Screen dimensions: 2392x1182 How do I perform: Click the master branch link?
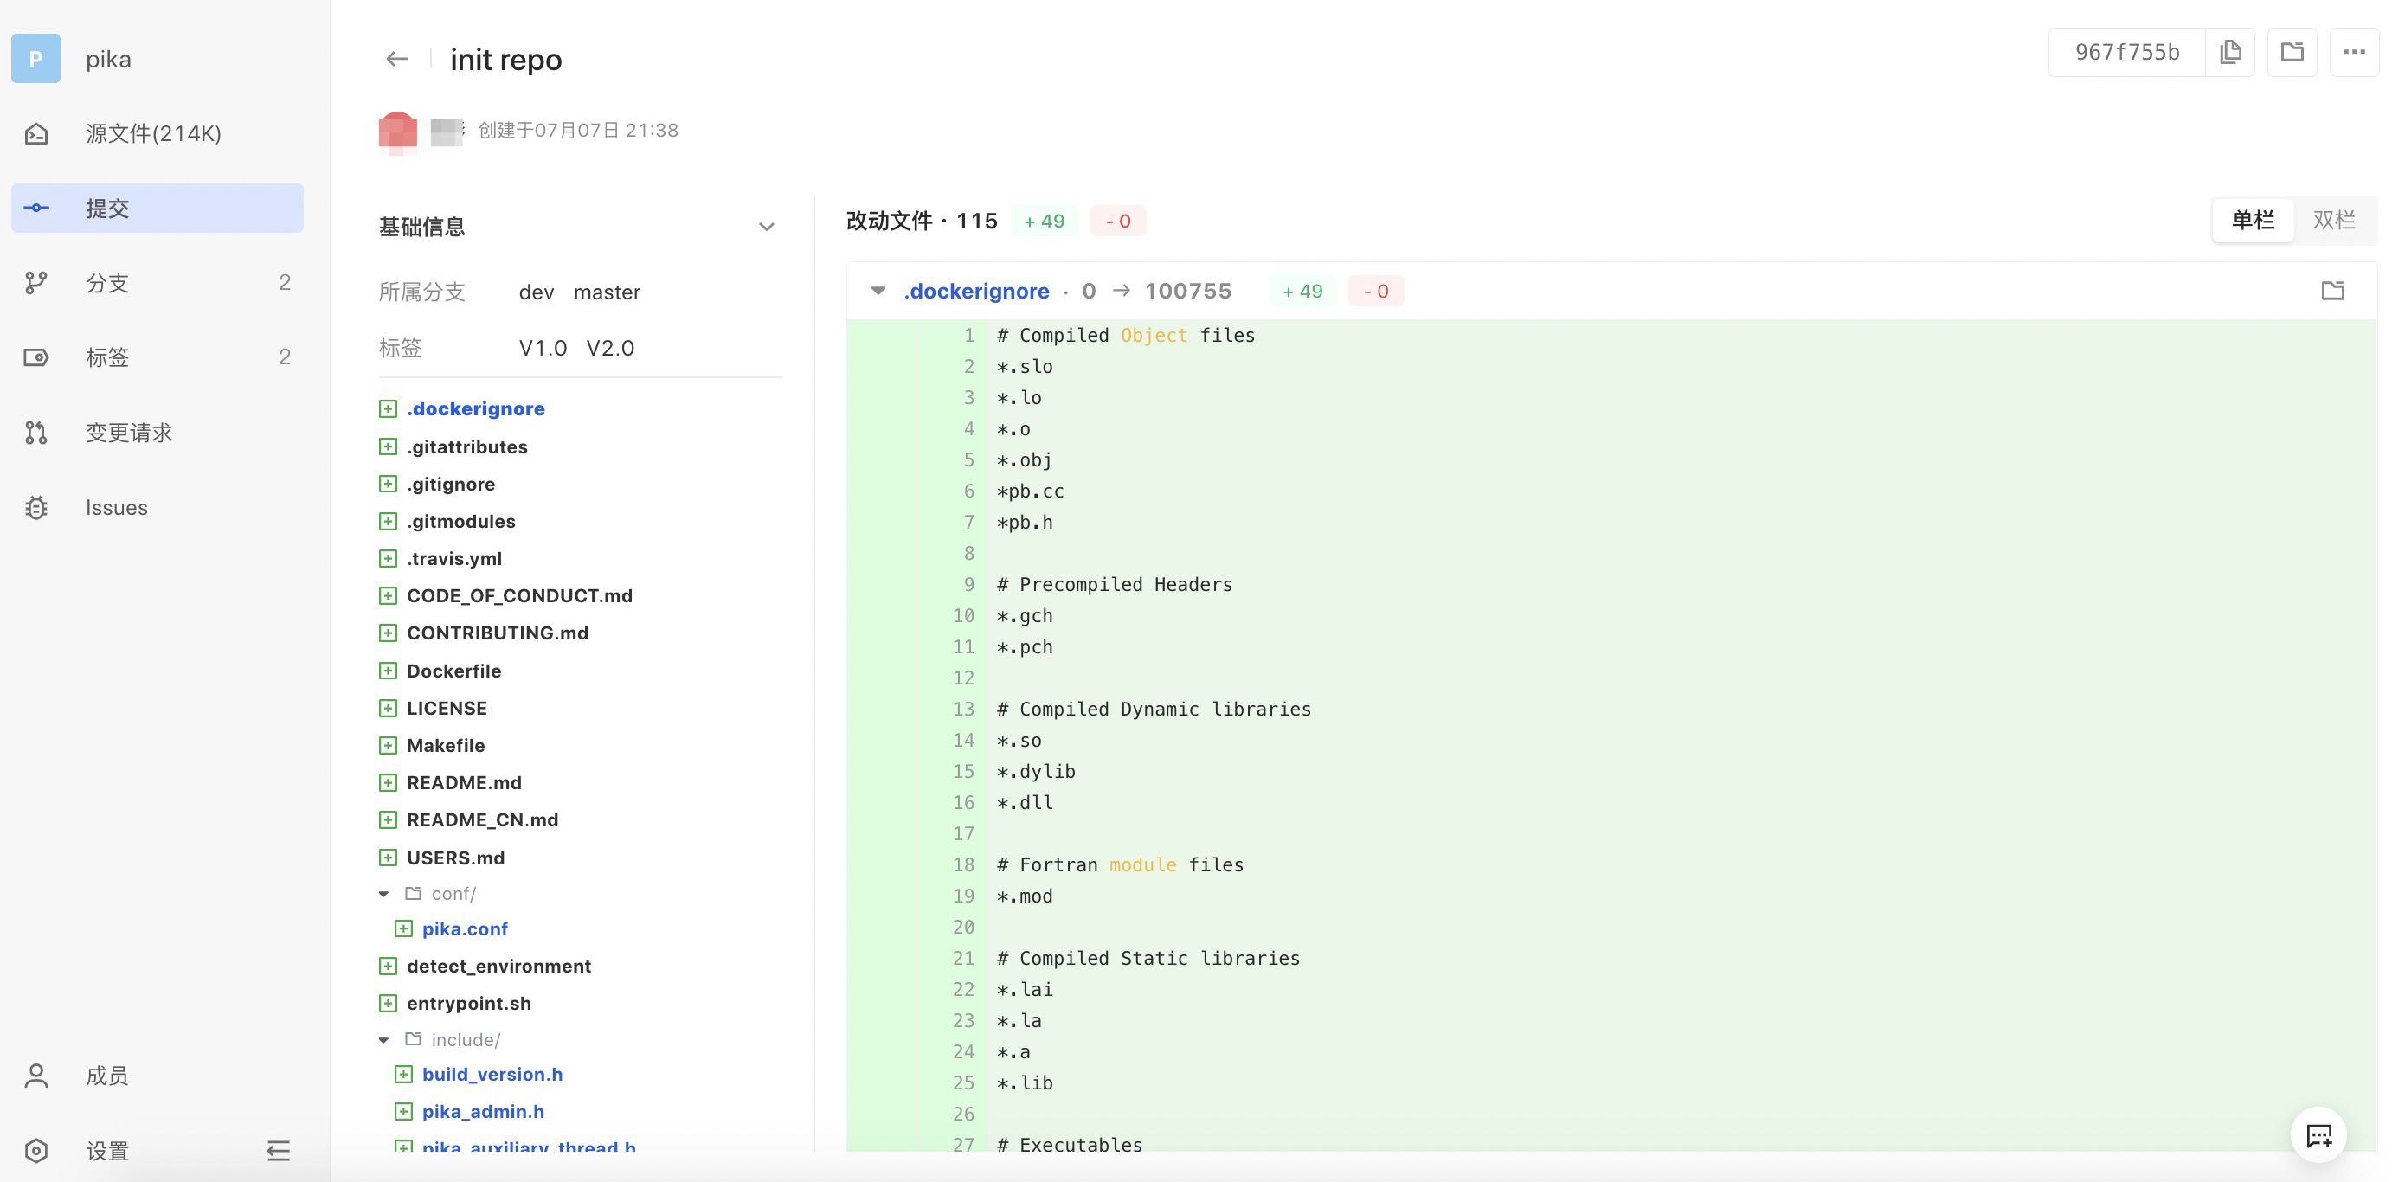tap(607, 292)
